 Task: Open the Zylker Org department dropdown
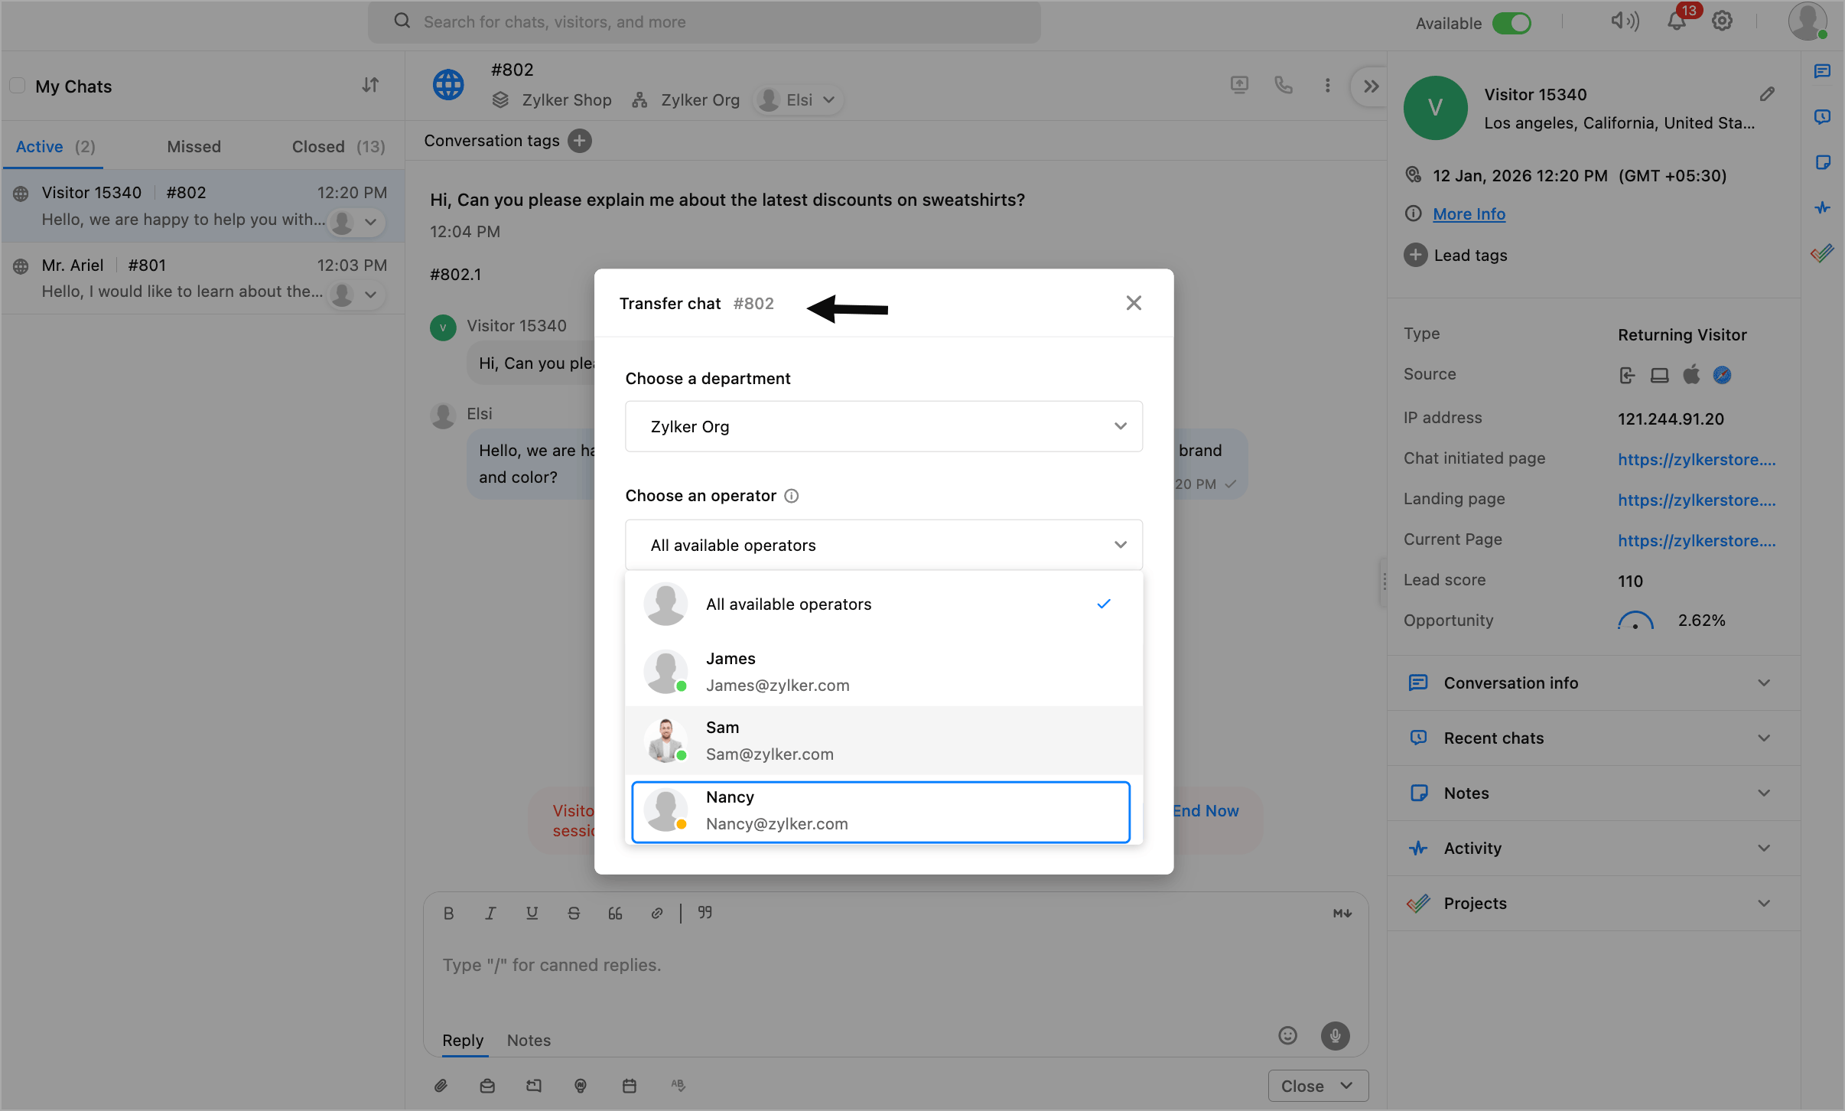tap(883, 426)
